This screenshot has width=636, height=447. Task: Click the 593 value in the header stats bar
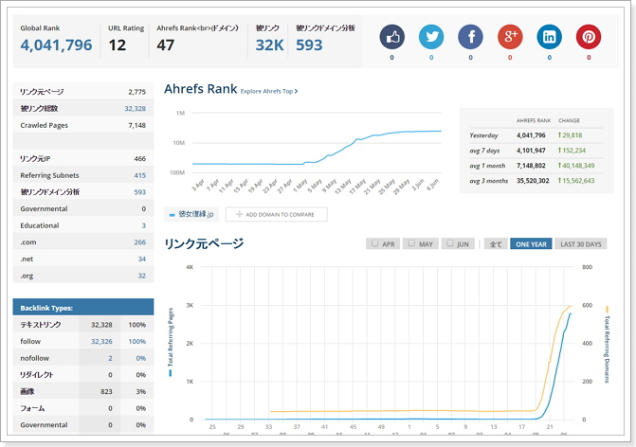click(x=309, y=45)
